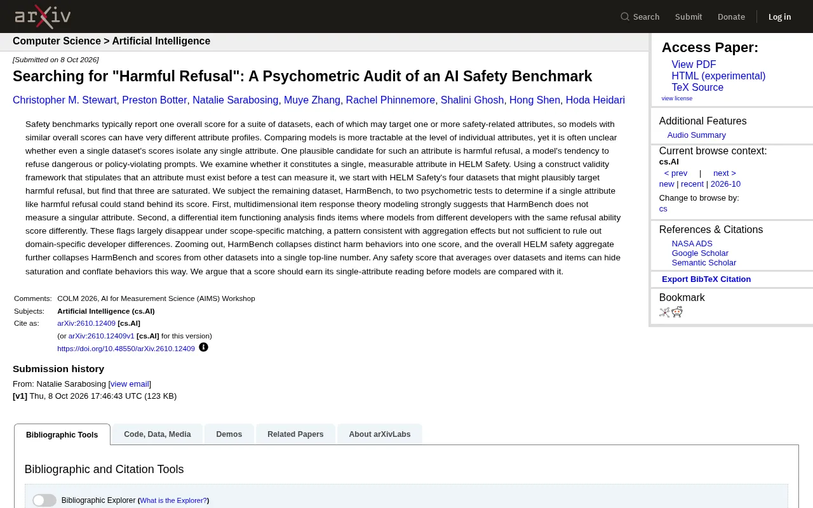Open author Muye Zhang's page
The image size is (813, 508).
[312, 100]
